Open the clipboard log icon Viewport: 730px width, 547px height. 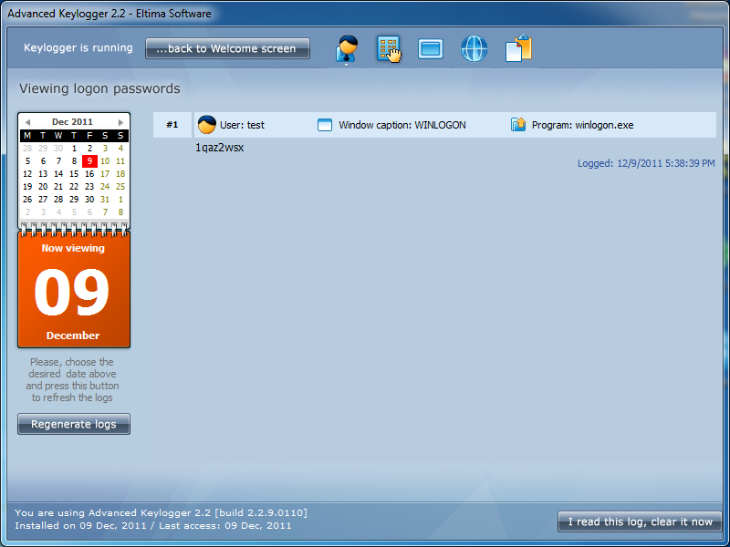tap(518, 48)
